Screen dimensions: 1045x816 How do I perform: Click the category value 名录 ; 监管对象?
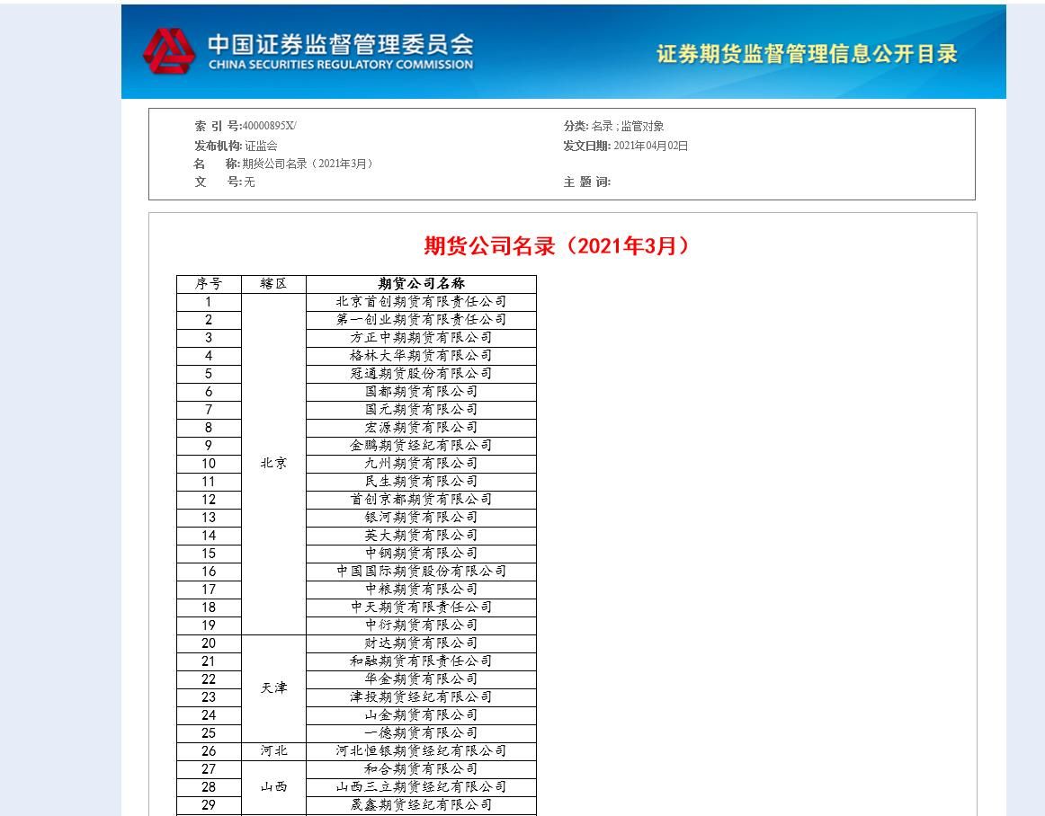(628, 126)
